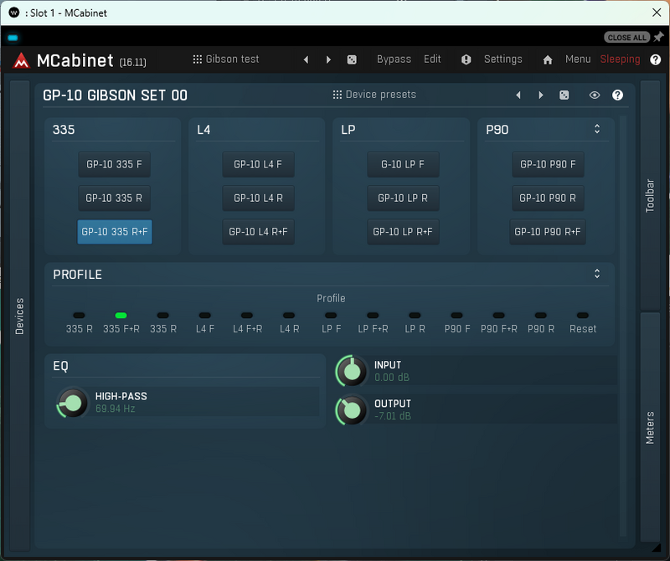
Task: Expand the Toolbar side panel
Action: click(x=650, y=195)
